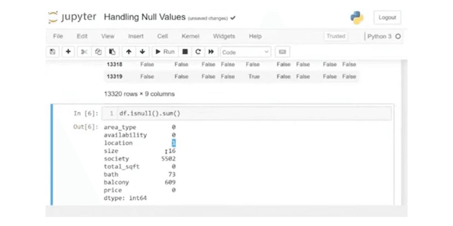The width and height of the screenshot is (453, 226).
Task: Cut the selected cell using scissors icon
Action: [x=83, y=52]
